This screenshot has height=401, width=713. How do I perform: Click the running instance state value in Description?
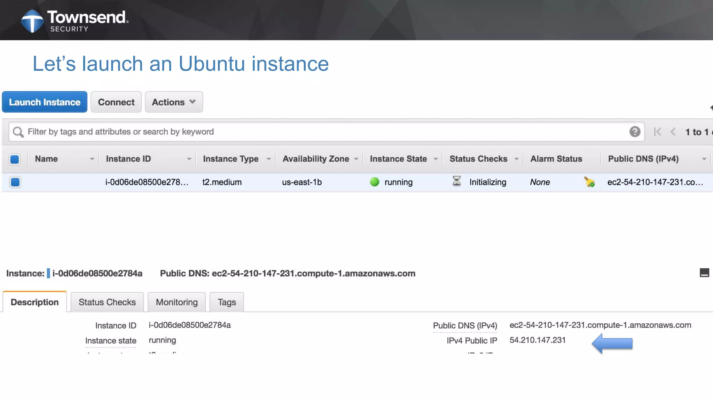162,340
